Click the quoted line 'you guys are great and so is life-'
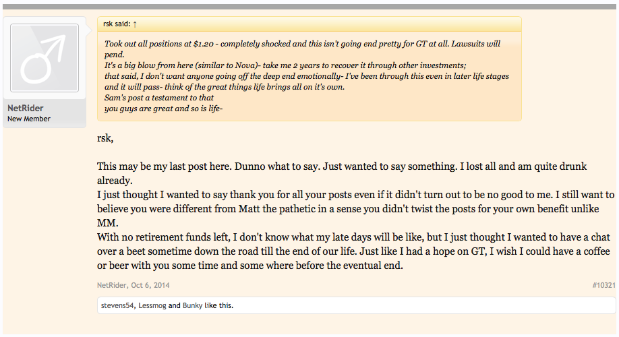Screen dimensions: 619x337 coord(163,109)
